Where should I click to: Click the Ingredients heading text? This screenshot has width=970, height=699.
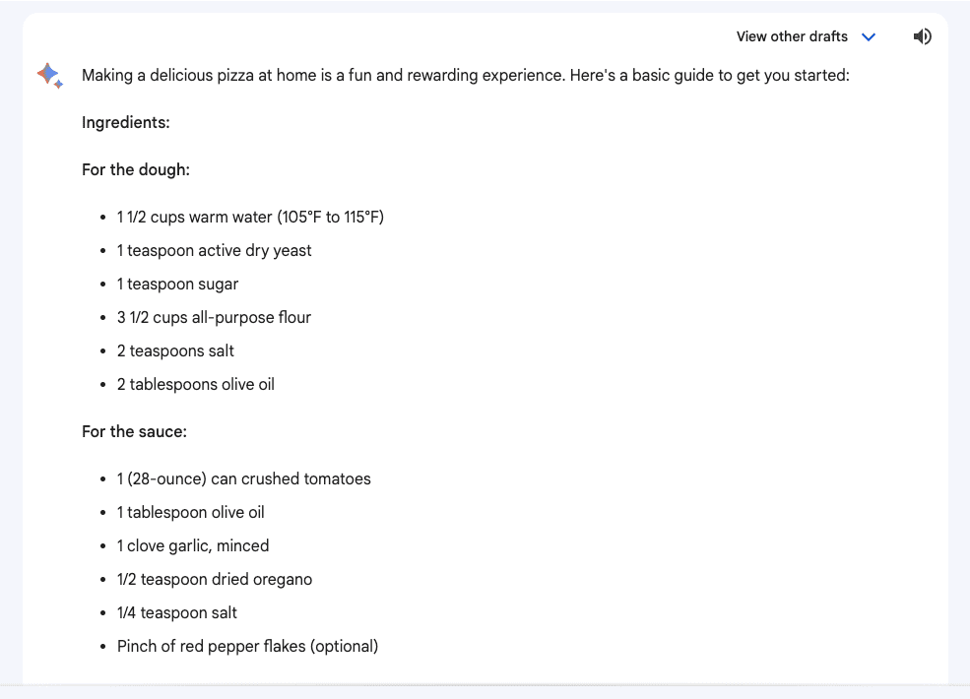click(x=126, y=122)
